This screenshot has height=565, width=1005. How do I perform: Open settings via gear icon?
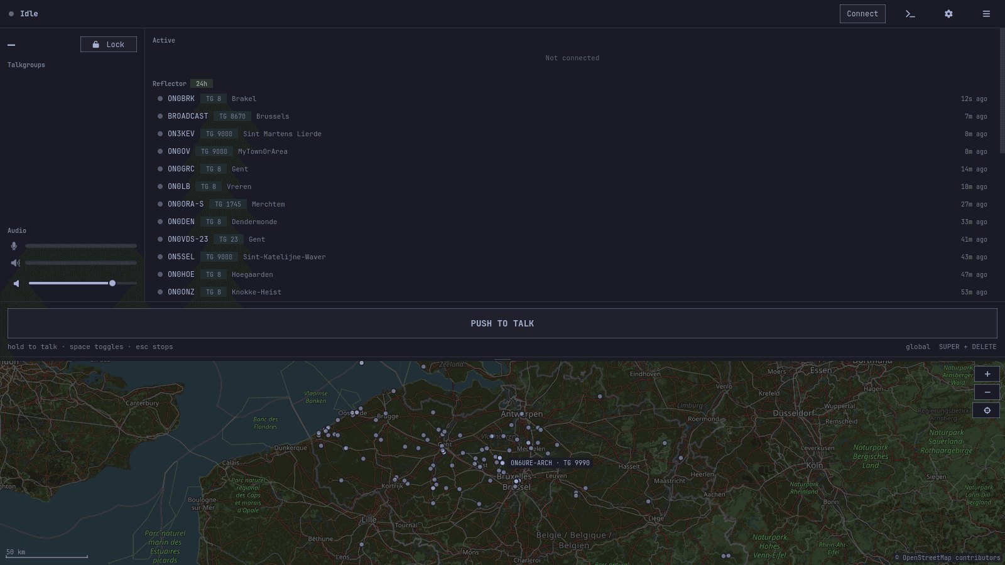[x=948, y=14]
